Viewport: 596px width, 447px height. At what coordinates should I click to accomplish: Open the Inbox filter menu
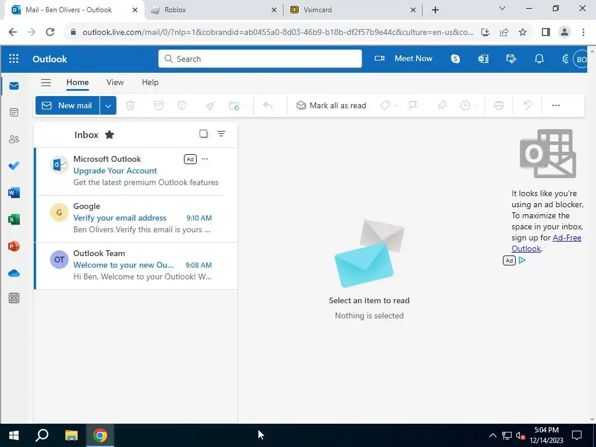(x=221, y=134)
